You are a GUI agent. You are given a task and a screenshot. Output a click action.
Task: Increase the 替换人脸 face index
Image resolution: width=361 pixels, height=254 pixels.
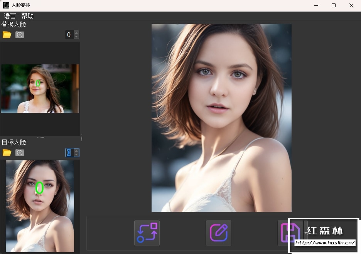pos(76,33)
